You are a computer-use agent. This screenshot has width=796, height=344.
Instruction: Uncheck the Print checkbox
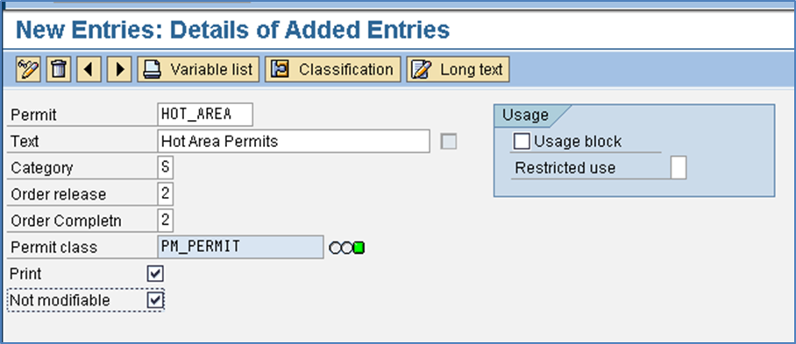tap(155, 274)
